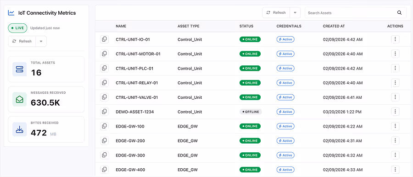Copy the EDGE-GW-400 asset name
413x177 pixels.
coord(105,170)
